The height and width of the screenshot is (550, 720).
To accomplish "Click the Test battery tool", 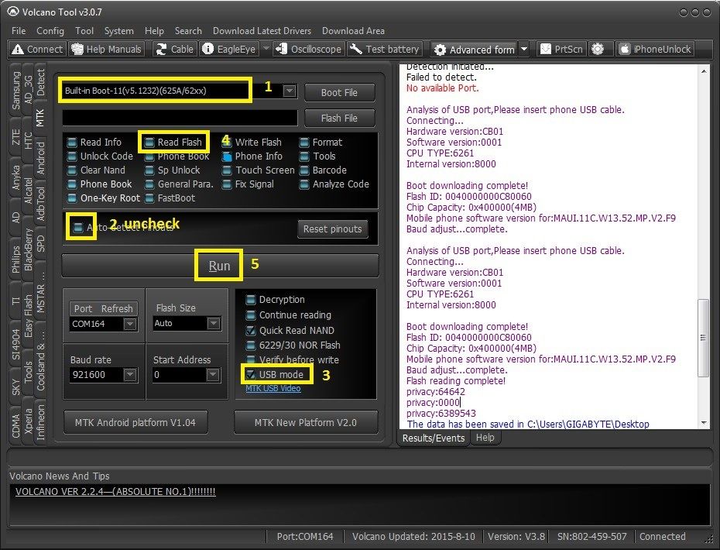I will point(385,49).
